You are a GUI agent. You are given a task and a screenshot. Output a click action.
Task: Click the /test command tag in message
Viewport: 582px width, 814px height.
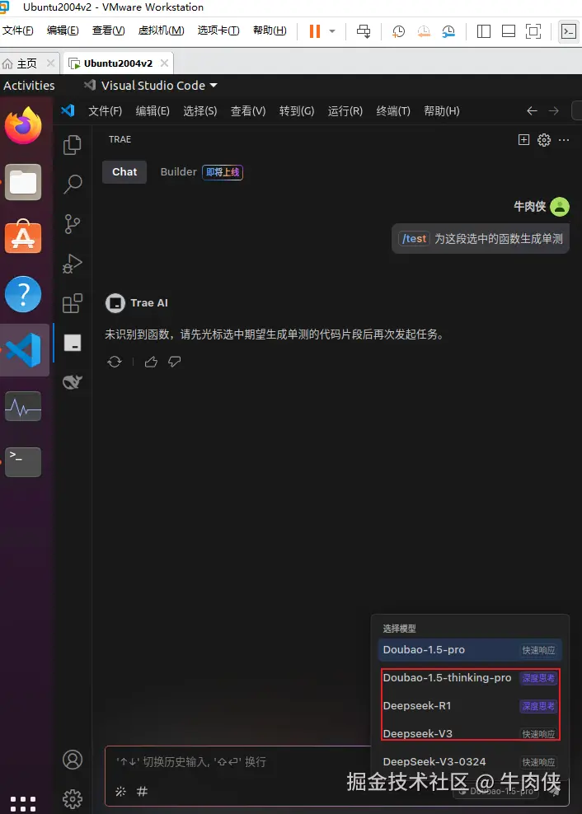414,239
